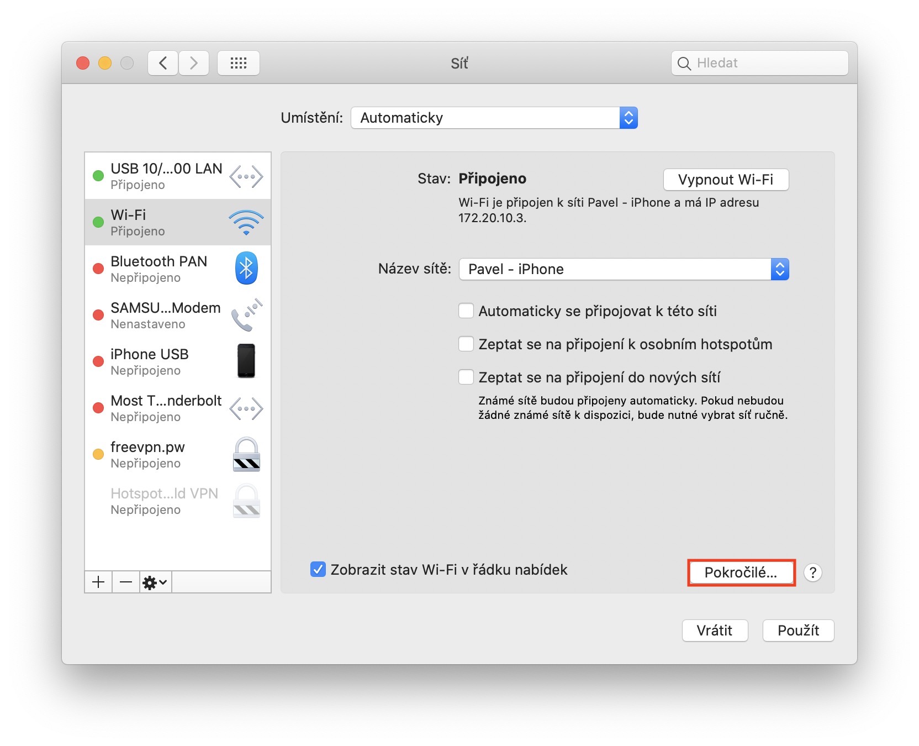Click the Hotspot Shield VPN padlock icon
Viewport: 919px width, 746px height.
click(x=246, y=501)
